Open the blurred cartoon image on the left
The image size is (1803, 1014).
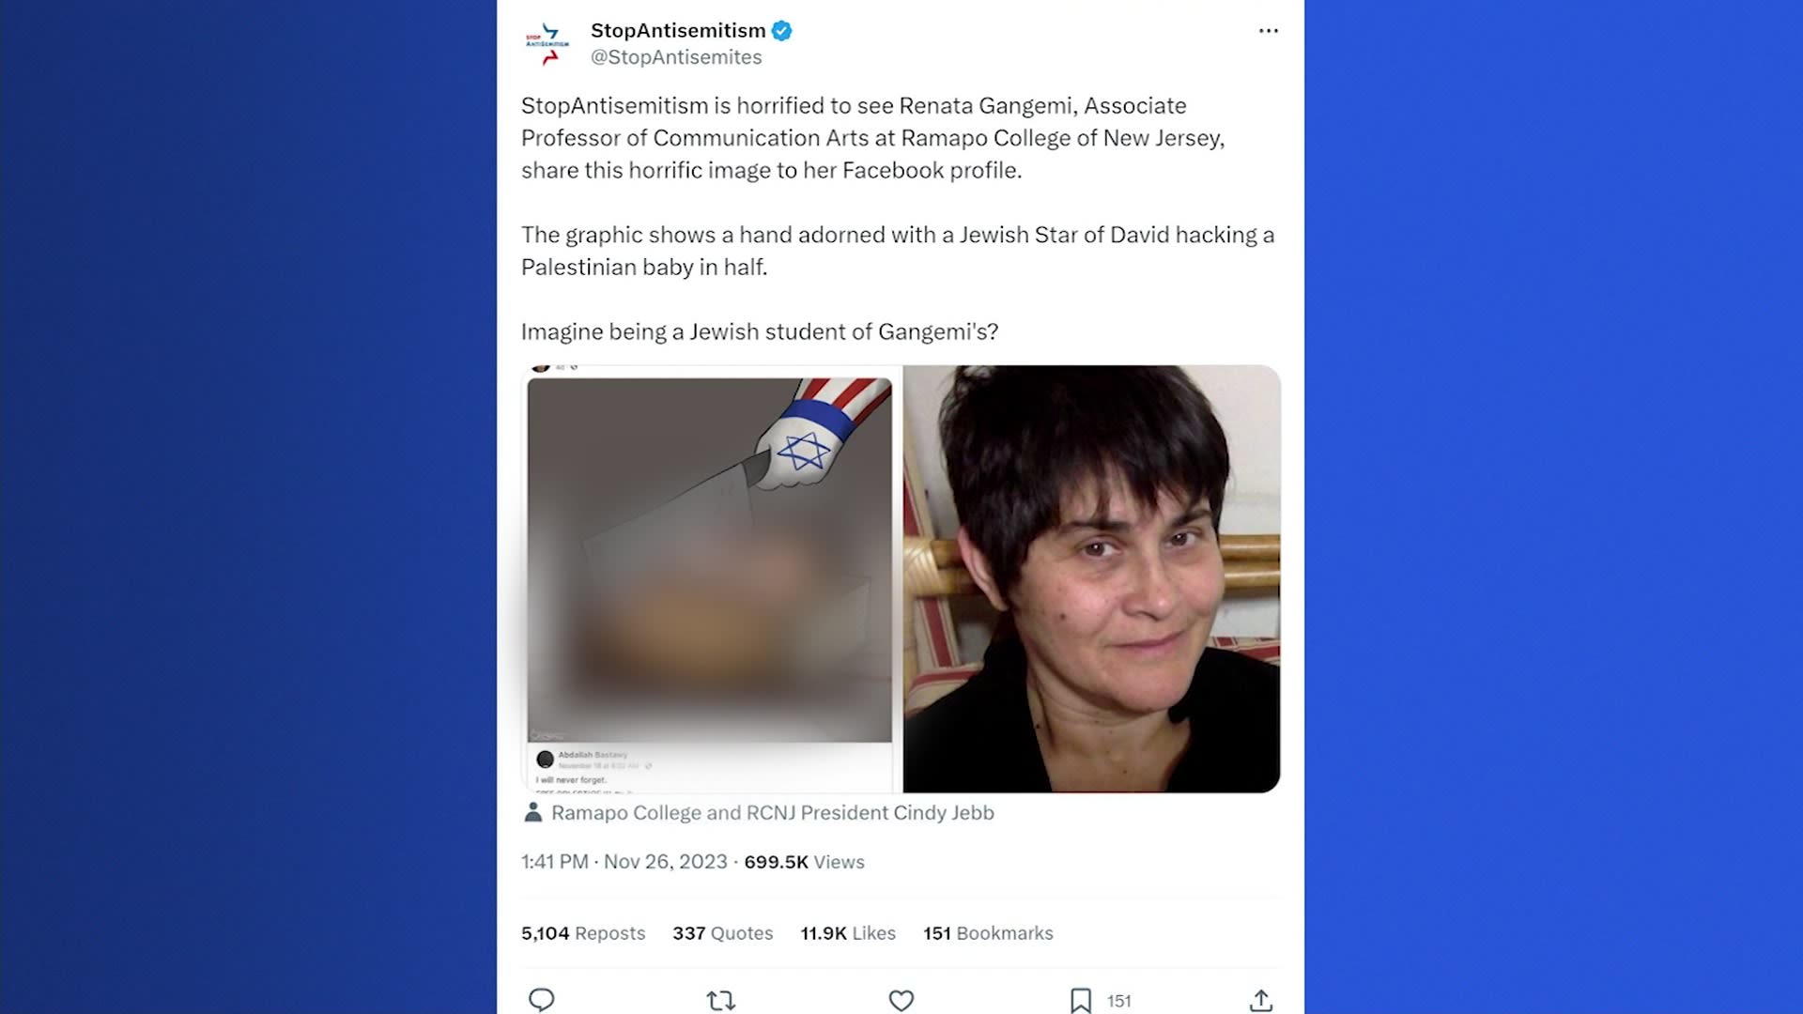click(x=710, y=578)
